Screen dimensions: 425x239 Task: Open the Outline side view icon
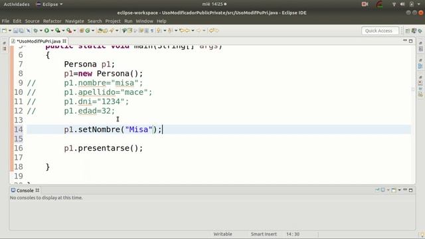(420, 66)
